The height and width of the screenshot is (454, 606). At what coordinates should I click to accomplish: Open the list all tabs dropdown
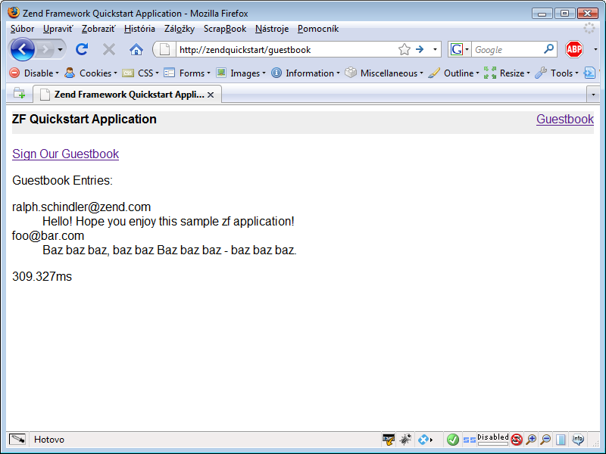593,95
